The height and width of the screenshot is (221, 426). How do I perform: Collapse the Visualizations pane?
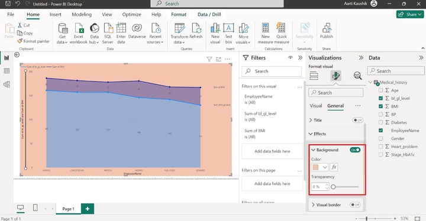click(x=361, y=57)
